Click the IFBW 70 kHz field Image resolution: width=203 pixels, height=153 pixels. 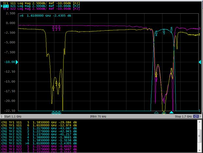[x=98, y=117]
